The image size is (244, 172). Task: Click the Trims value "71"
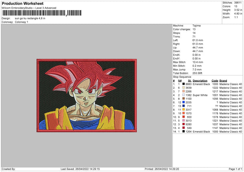(x=194, y=37)
